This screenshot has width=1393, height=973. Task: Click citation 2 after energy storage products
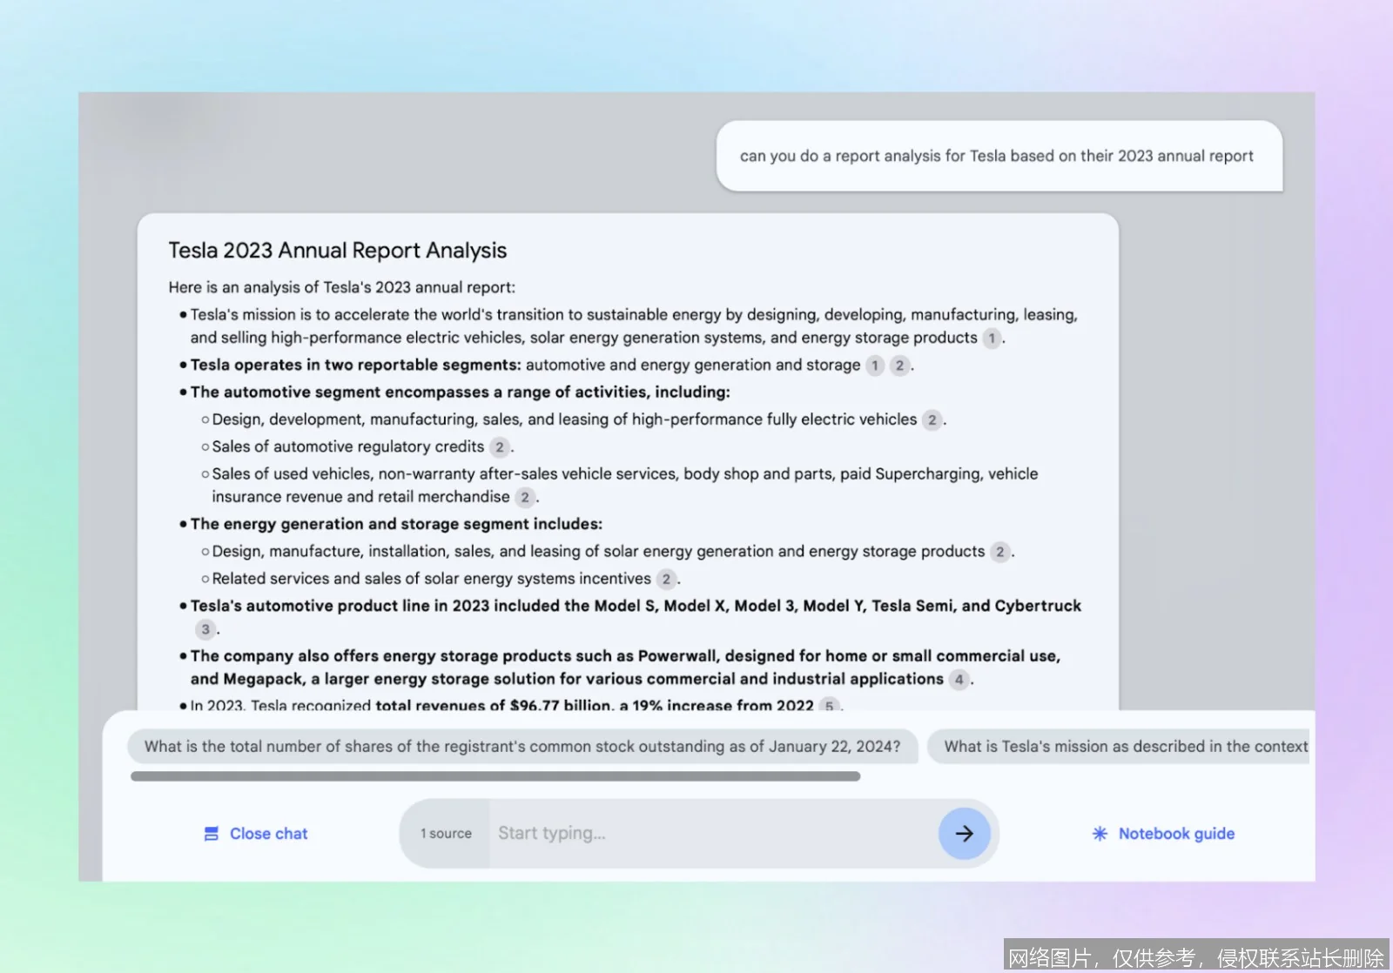tap(999, 551)
